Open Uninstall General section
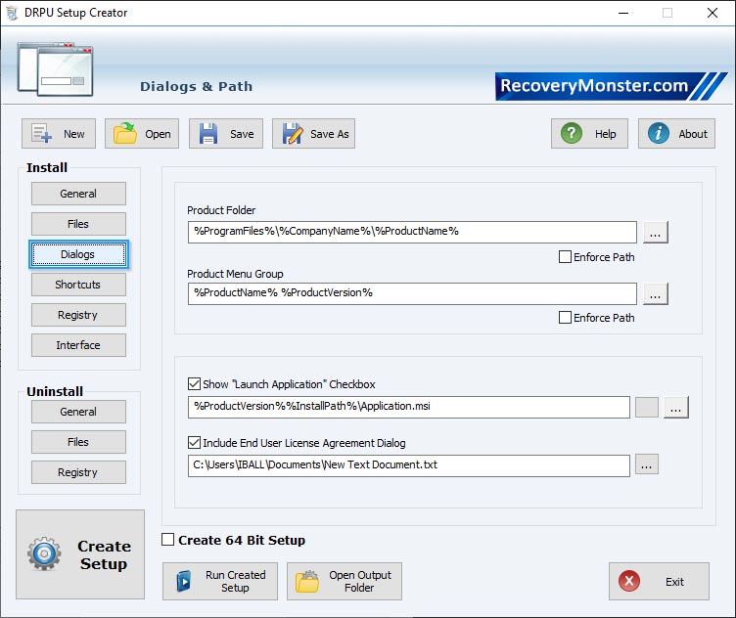The image size is (736, 618). pos(78,412)
